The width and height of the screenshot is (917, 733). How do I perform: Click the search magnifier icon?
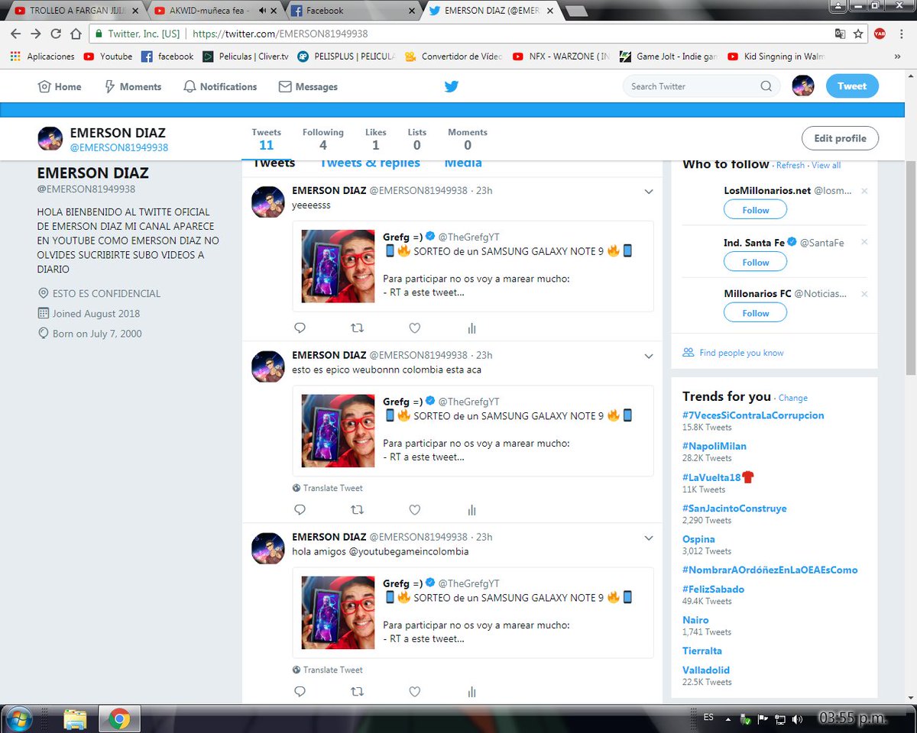point(766,86)
